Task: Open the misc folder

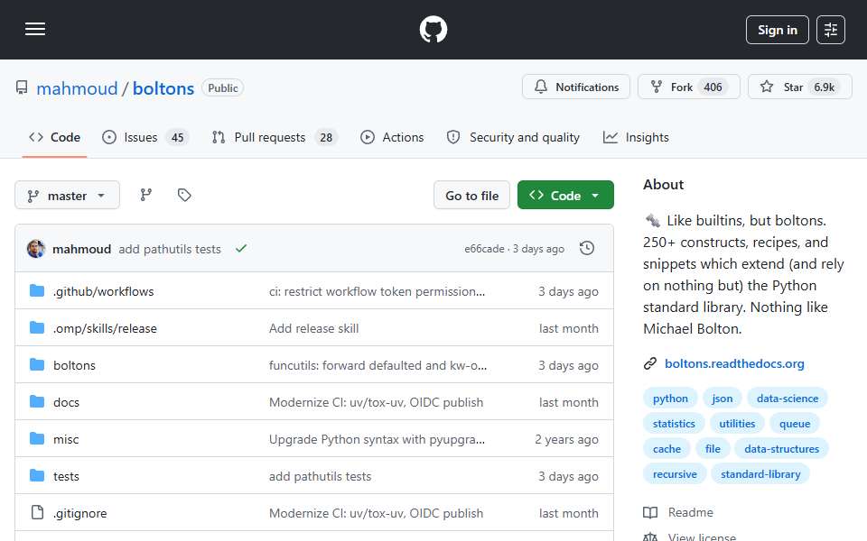Action: 66,439
